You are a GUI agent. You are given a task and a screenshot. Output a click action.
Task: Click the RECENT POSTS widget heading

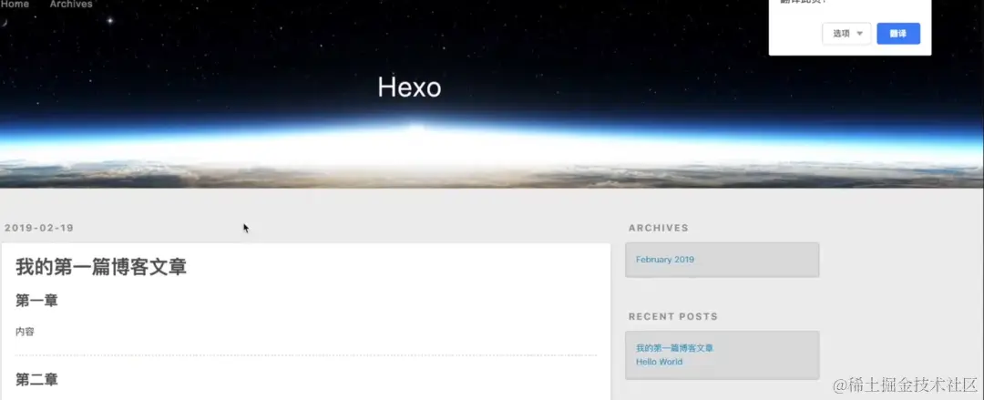point(672,316)
